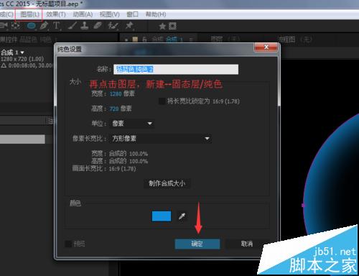This screenshot has height=276, width=359.
Task: Enable the 预览 checkbox
Action: click(68, 244)
